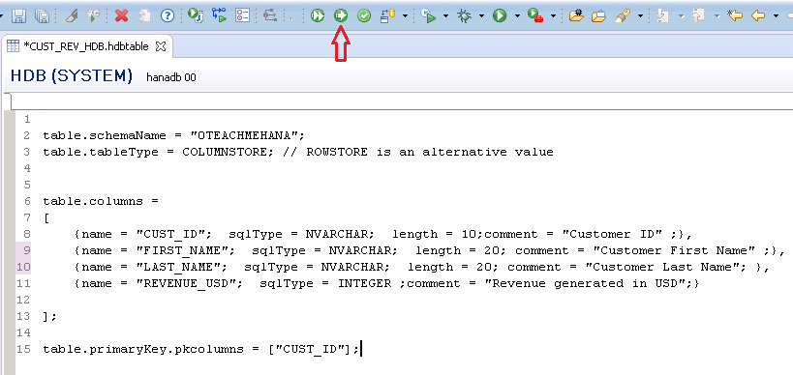Click the yellow Back arrow icon
Viewport: 793px width, 375px height.
pyautogui.click(x=758, y=16)
